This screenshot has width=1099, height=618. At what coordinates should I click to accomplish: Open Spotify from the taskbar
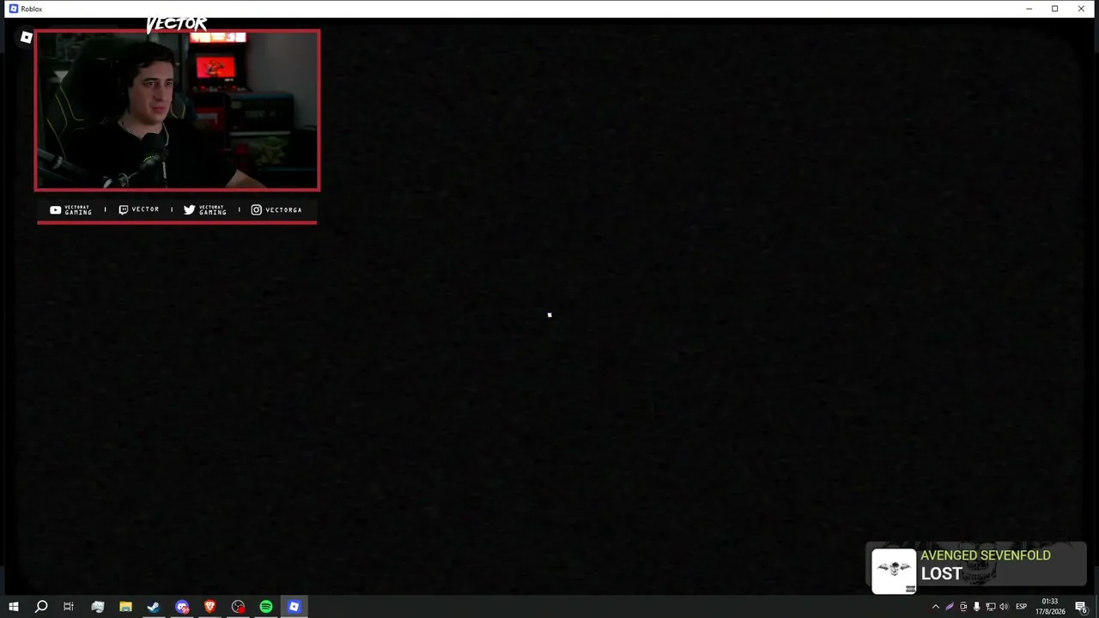pos(266,607)
